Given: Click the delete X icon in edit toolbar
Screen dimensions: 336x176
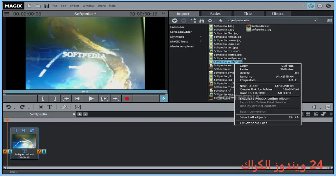Looking at the screenshot, I should pos(41,107).
